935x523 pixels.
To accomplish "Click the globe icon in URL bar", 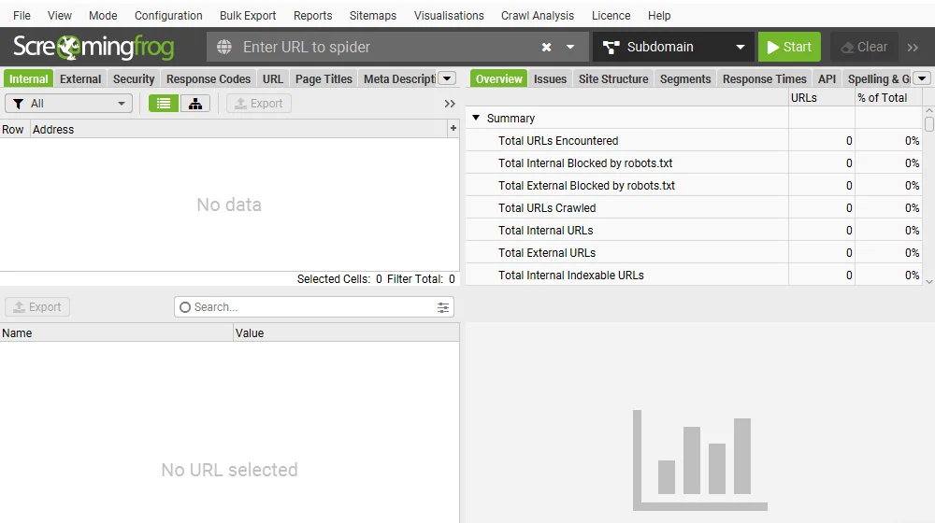I will [224, 47].
